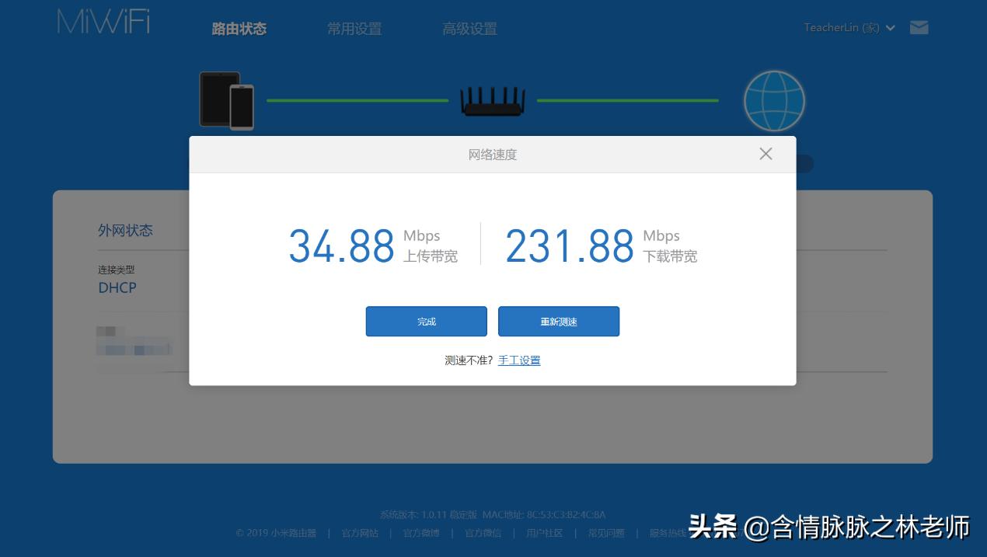Click the MiWiFi logo

tap(102, 21)
